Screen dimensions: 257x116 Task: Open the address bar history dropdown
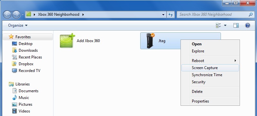pyautogui.click(x=163, y=14)
